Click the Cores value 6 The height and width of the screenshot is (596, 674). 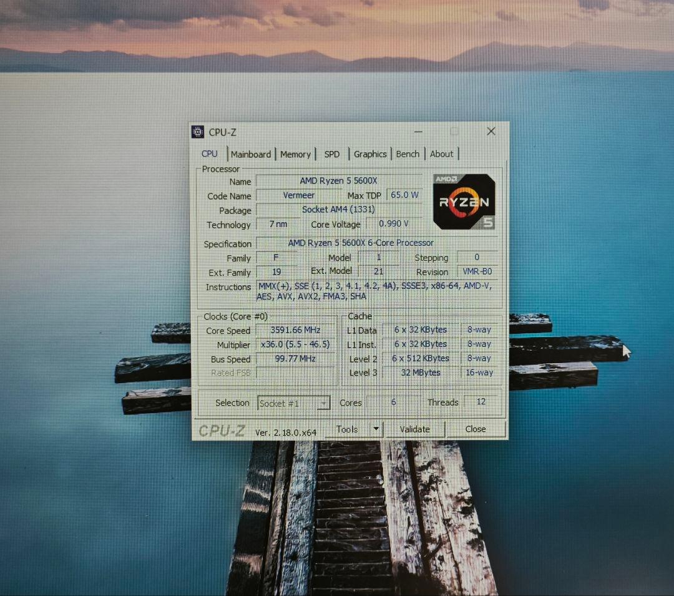393,401
